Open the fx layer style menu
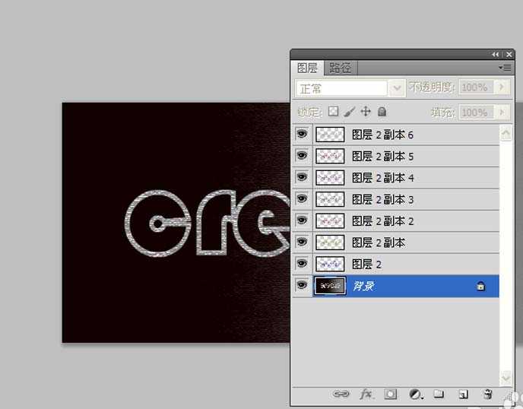523x409 pixels. pyautogui.click(x=366, y=394)
